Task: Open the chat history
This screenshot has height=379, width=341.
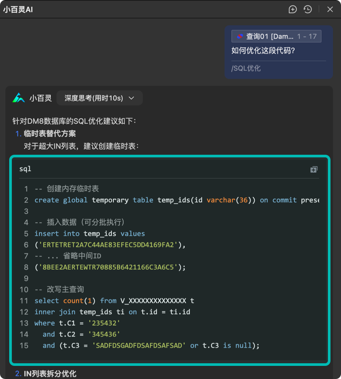Action: (x=308, y=9)
